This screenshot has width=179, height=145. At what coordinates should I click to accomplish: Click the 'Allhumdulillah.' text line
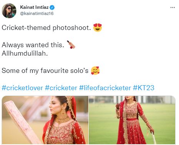[25, 53]
